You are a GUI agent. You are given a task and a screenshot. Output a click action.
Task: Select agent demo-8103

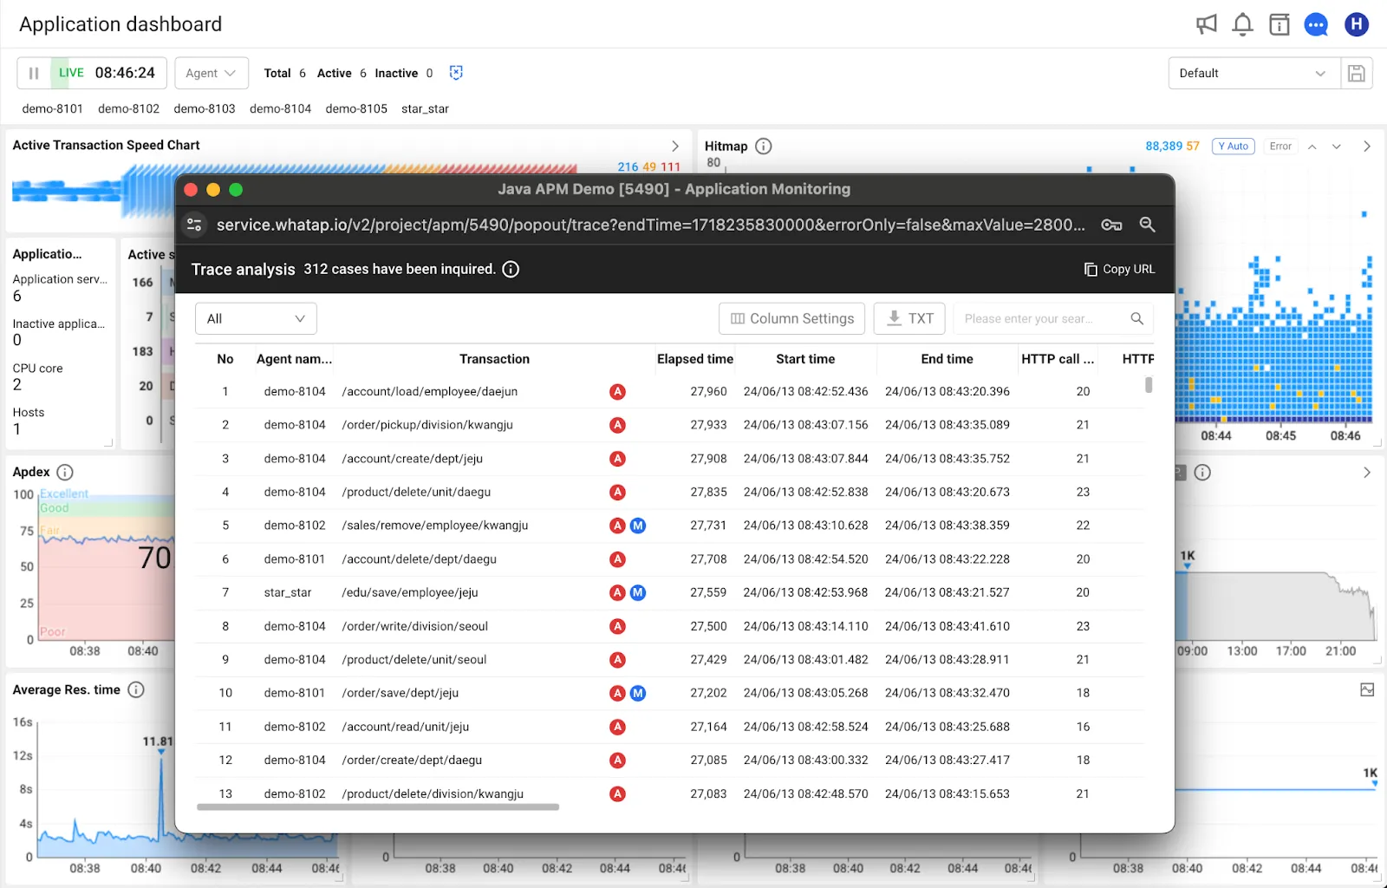click(205, 108)
